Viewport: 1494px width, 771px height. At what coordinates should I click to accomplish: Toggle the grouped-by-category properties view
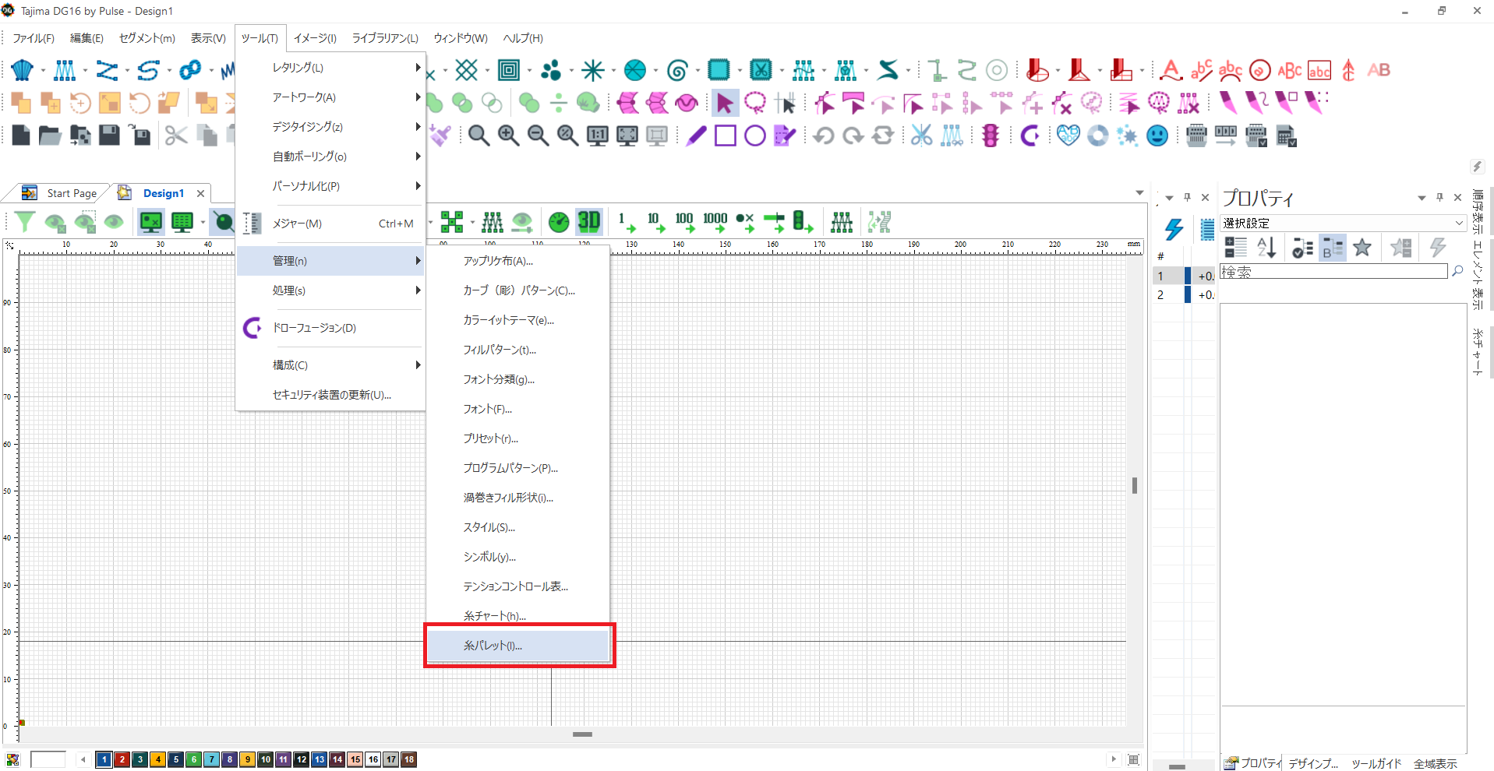(1333, 248)
